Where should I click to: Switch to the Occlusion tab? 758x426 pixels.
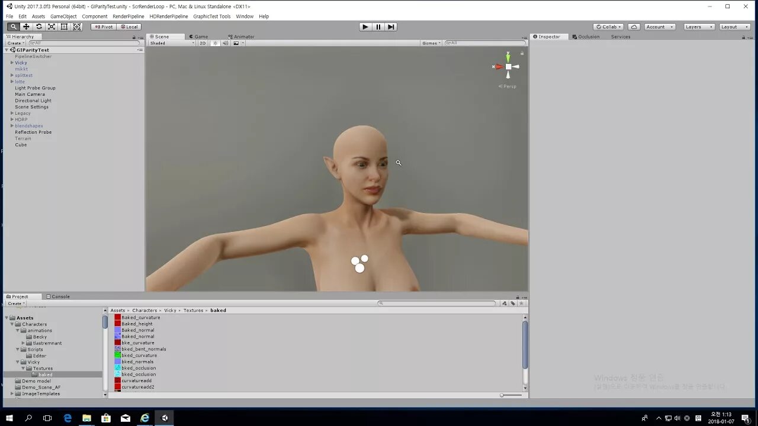586,37
